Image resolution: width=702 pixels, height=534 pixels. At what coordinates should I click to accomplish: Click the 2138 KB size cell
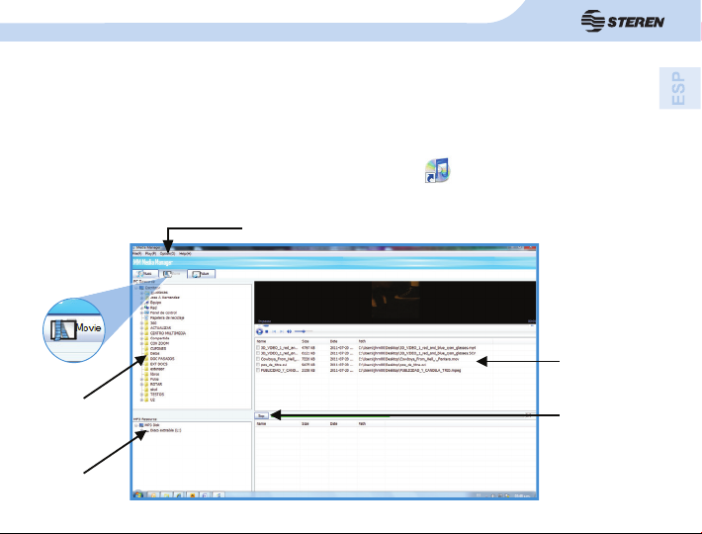pyautogui.click(x=308, y=371)
